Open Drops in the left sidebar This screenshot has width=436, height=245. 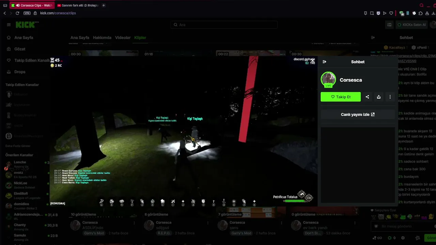pyautogui.click(x=20, y=72)
